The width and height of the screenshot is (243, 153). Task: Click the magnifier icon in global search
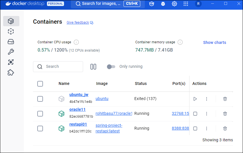coord(78,4)
